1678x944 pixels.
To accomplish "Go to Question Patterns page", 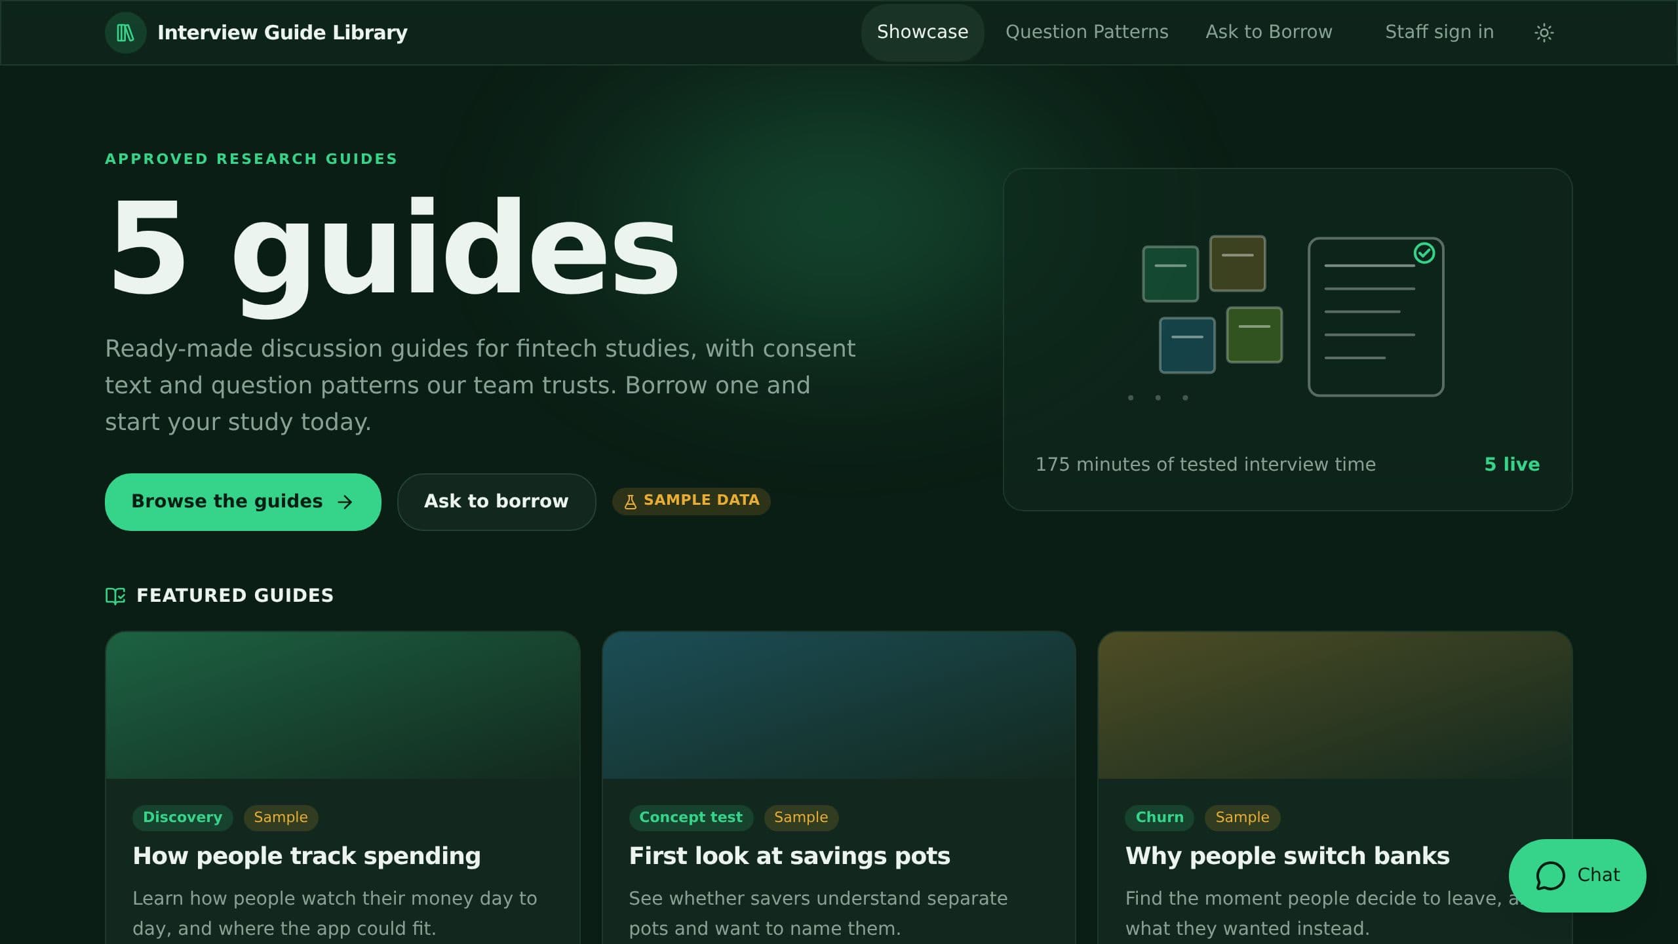I will [x=1087, y=32].
